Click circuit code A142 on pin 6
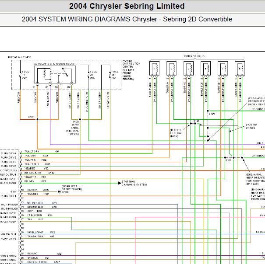 (x=51, y=173)
